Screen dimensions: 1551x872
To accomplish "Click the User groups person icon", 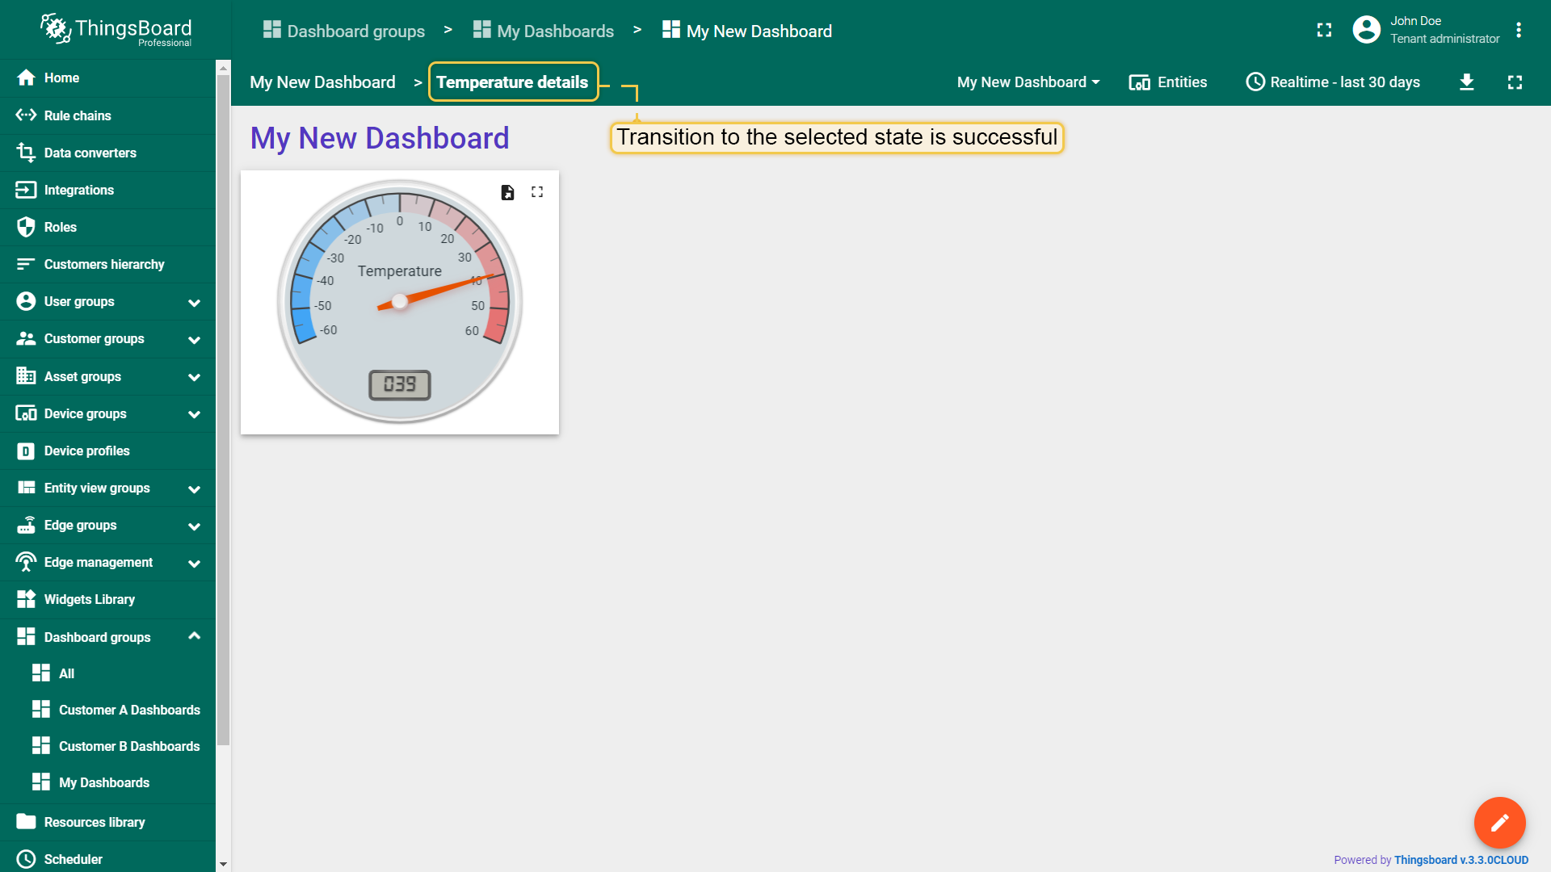I will (26, 301).
